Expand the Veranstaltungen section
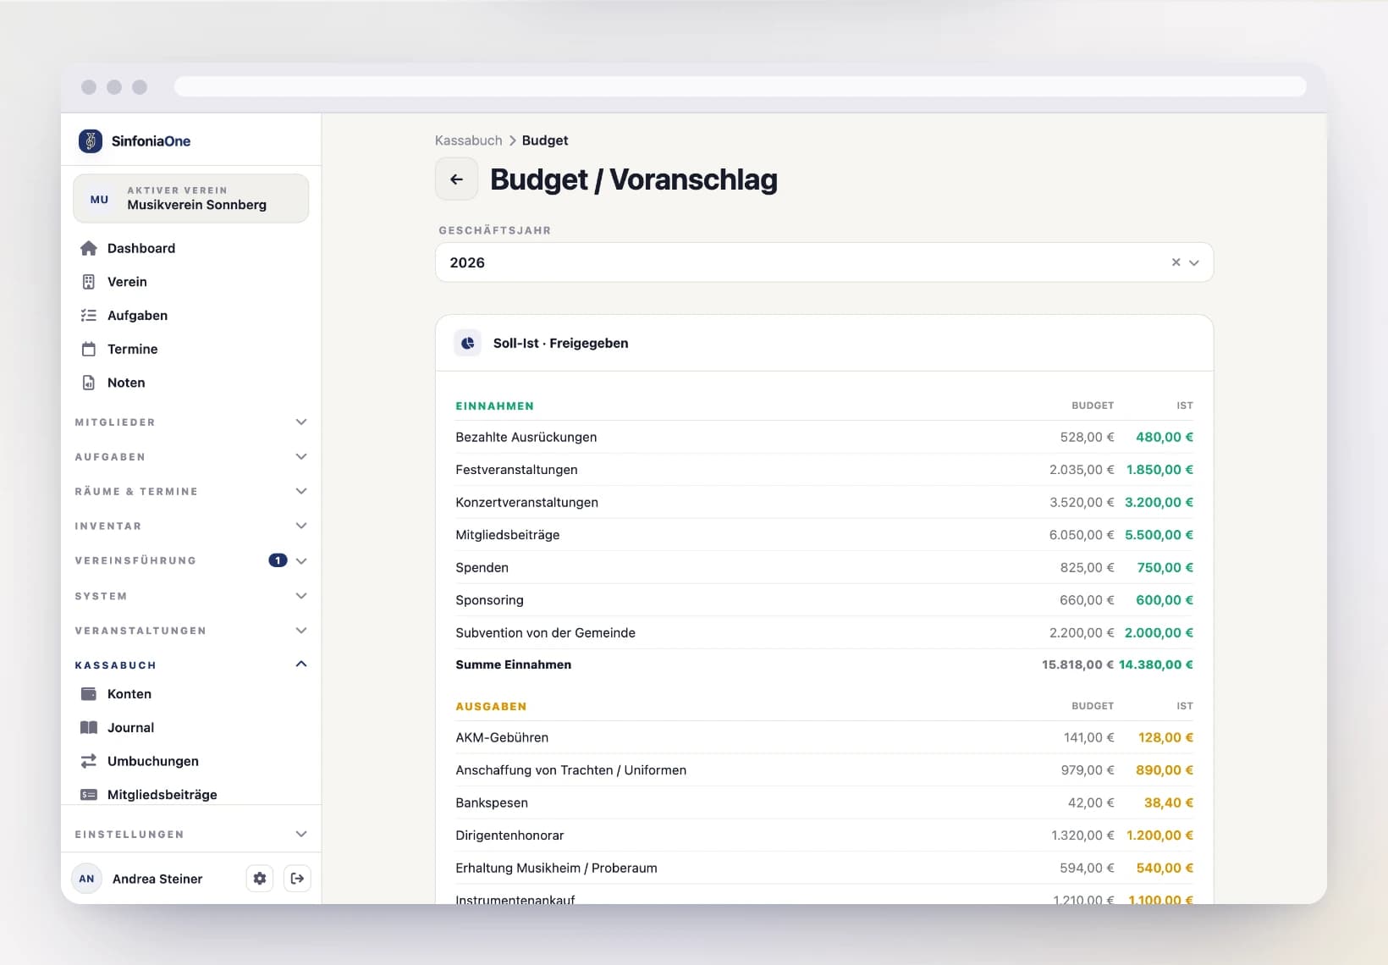 [x=191, y=631]
